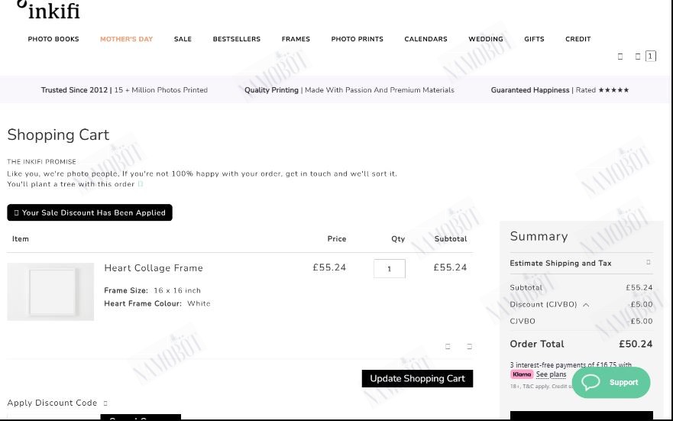Open the Mother's Day menu
Image resolution: width=673 pixels, height=421 pixels.
click(126, 39)
